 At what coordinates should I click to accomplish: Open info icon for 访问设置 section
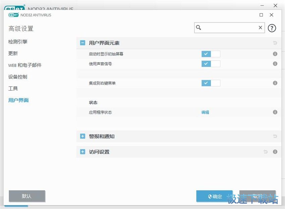click(x=275, y=152)
